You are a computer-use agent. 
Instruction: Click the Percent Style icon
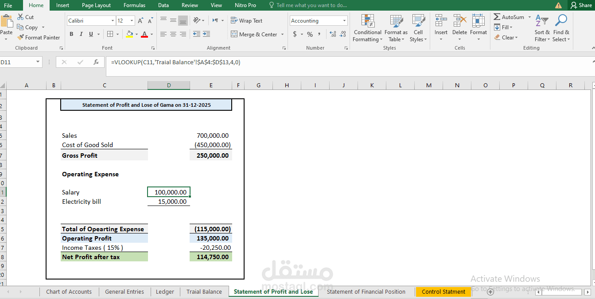pyautogui.click(x=310, y=34)
